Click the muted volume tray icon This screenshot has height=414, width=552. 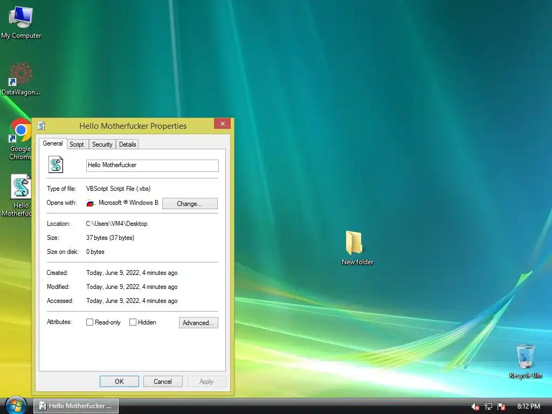tap(475, 406)
